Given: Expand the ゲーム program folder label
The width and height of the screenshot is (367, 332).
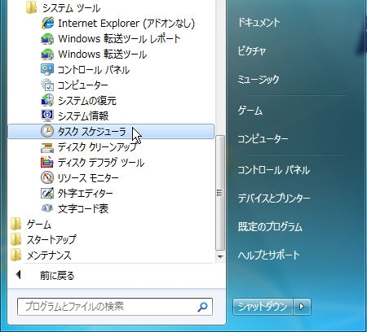Looking at the screenshot, I should 39,225.
